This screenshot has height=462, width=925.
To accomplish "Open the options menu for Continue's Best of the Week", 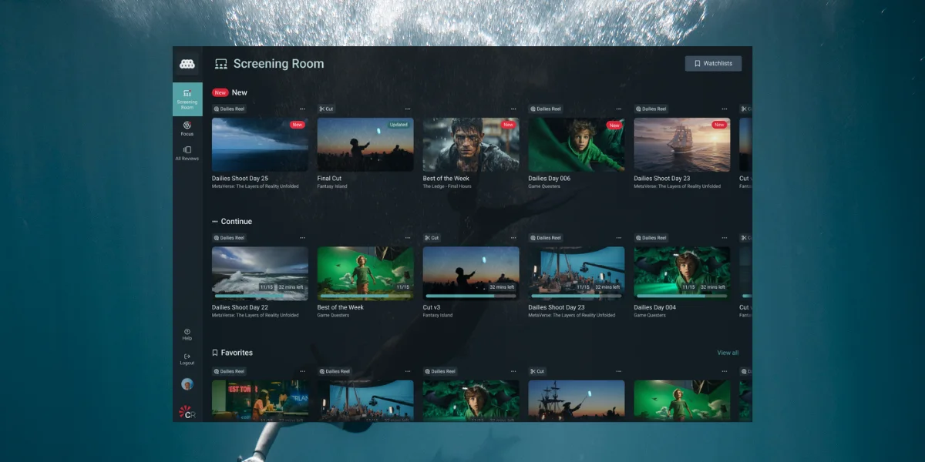I will click(x=408, y=238).
